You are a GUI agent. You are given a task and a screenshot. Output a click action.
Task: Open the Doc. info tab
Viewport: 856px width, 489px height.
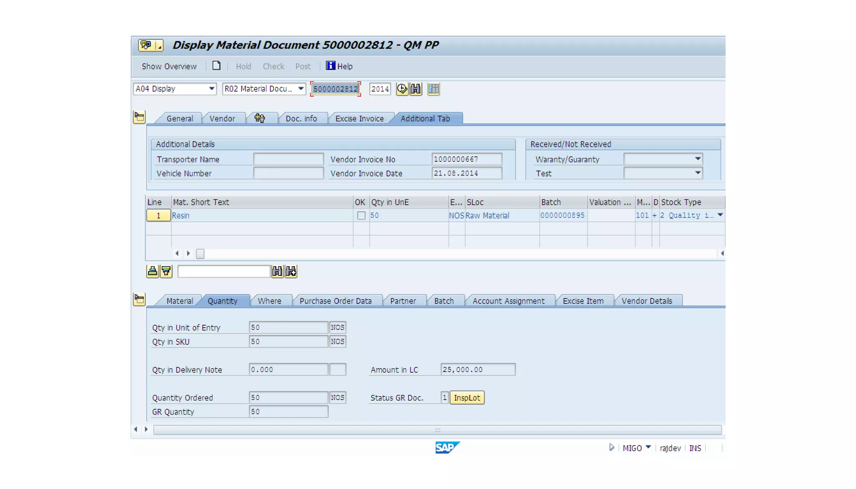click(x=301, y=118)
